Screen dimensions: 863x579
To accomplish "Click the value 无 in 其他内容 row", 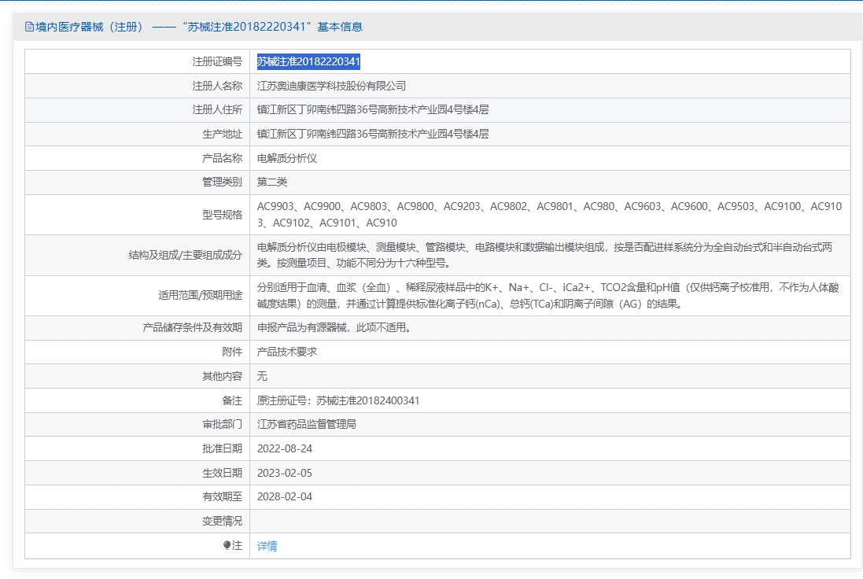I will (x=262, y=376).
